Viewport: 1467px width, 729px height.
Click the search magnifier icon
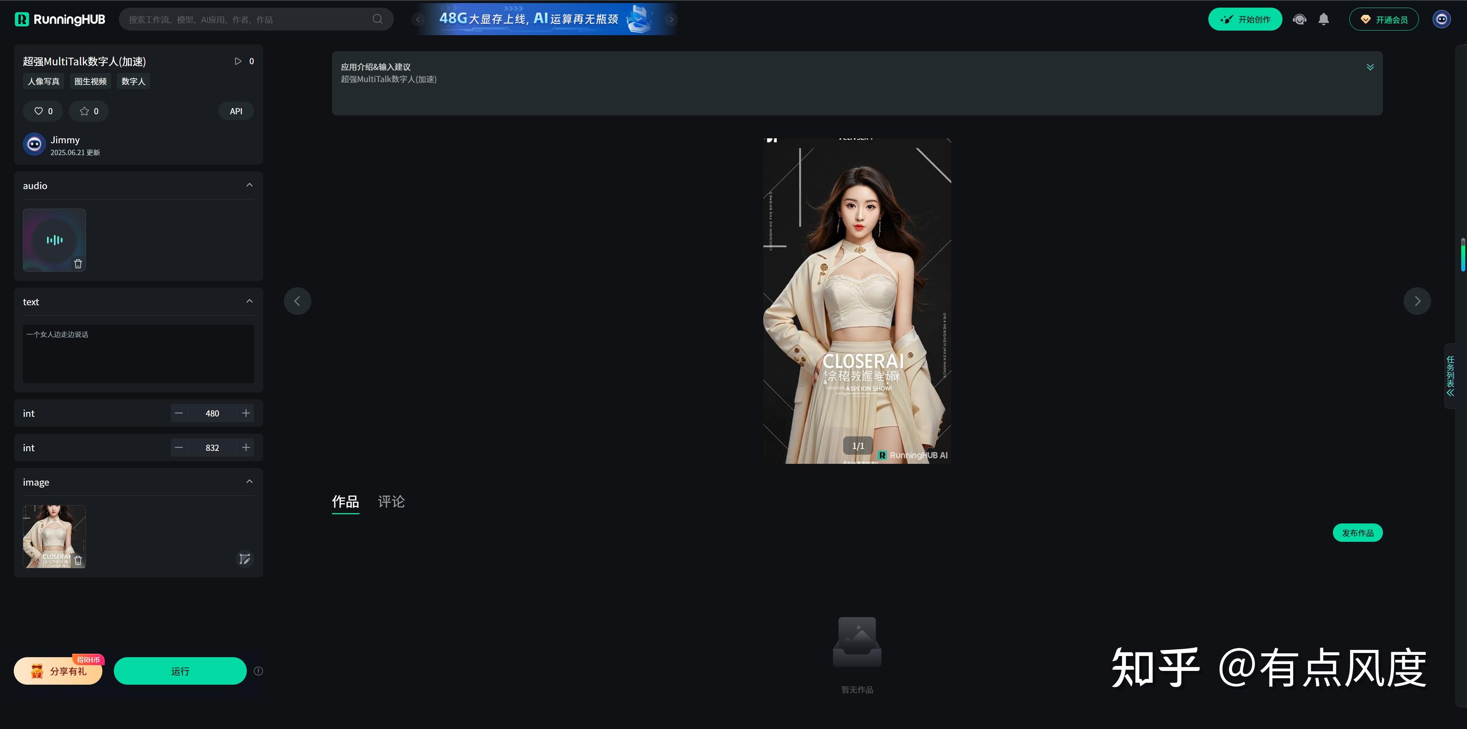377,19
